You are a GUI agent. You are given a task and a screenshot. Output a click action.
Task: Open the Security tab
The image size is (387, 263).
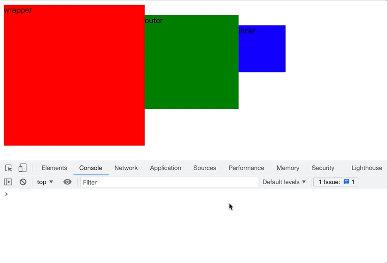(x=323, y=168)
